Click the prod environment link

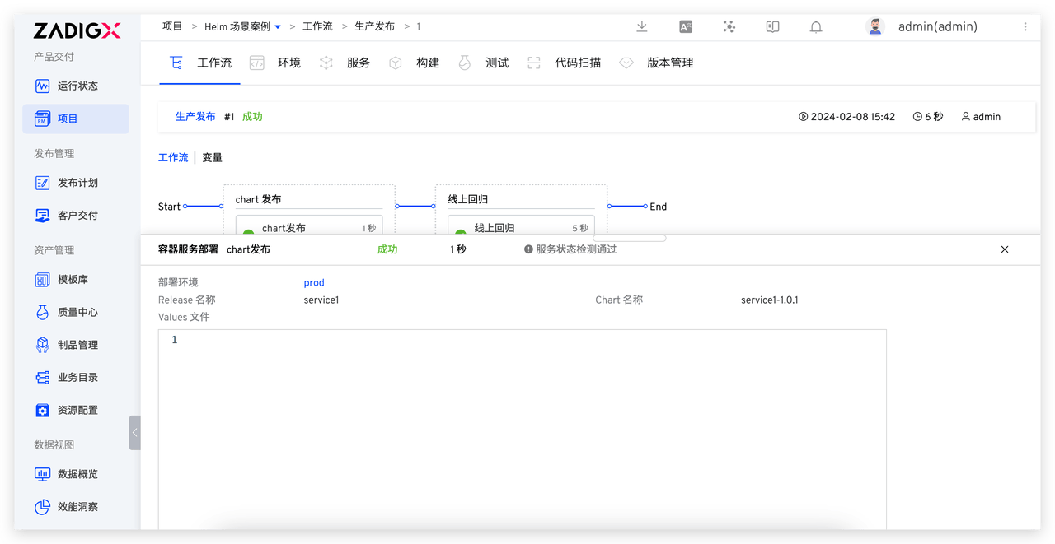pos(314,283)
